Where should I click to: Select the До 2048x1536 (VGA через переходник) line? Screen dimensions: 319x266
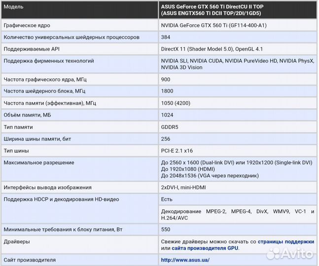click(210, 175)
